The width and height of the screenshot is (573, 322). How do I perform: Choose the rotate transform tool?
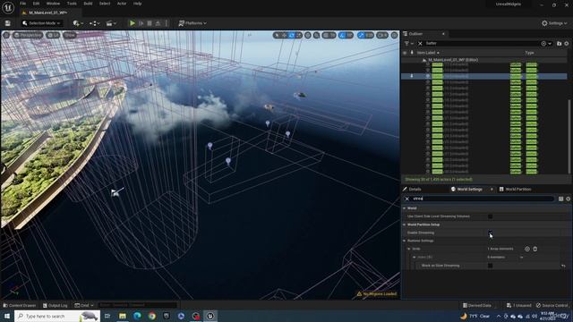292,35
